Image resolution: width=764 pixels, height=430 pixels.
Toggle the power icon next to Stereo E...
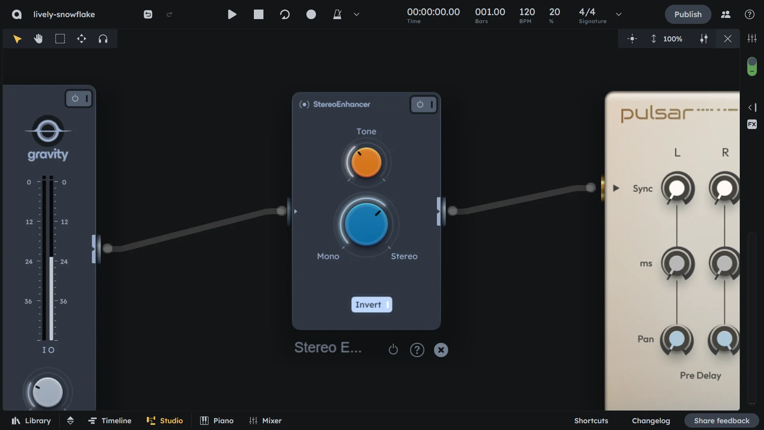393,350
